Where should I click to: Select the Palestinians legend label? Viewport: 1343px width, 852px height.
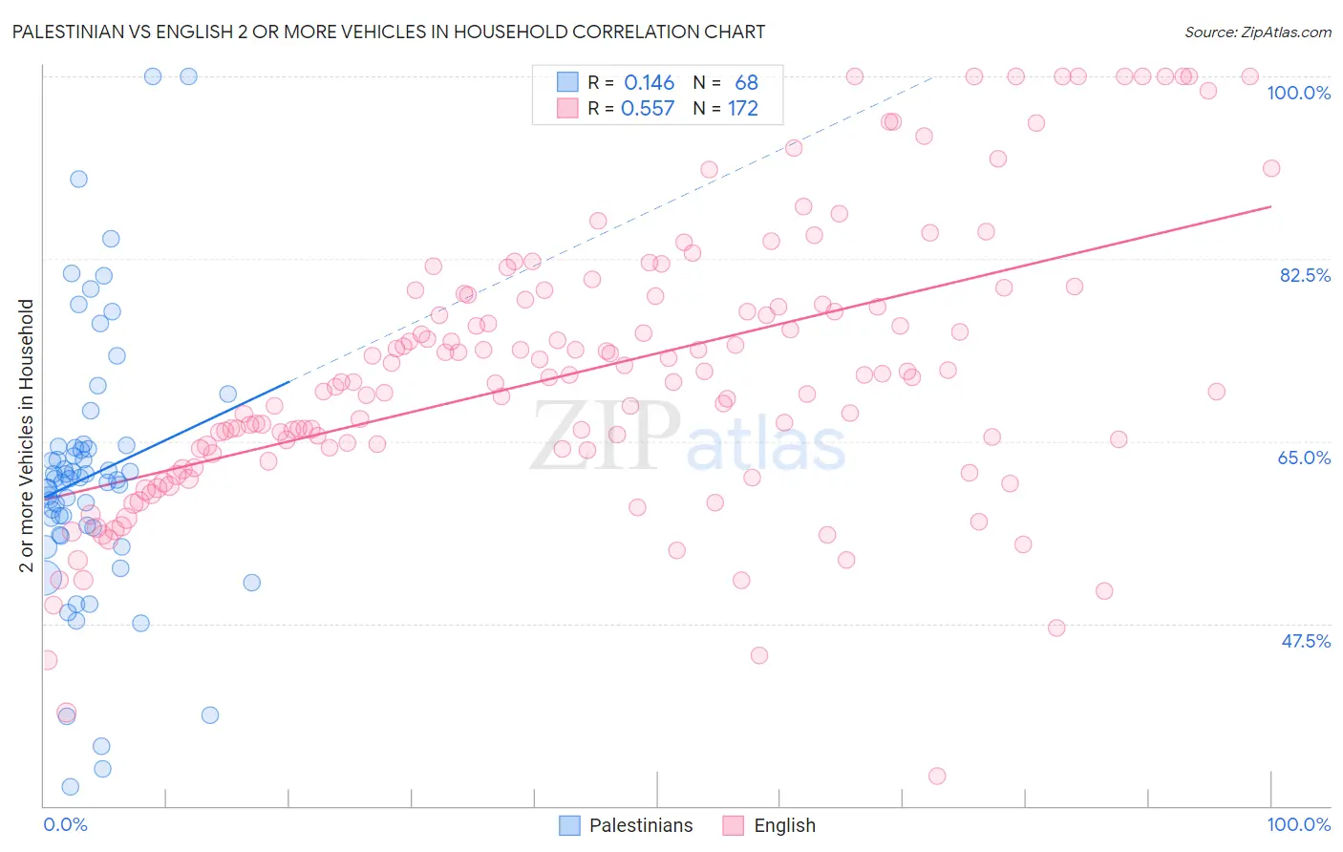click(641, 825)
